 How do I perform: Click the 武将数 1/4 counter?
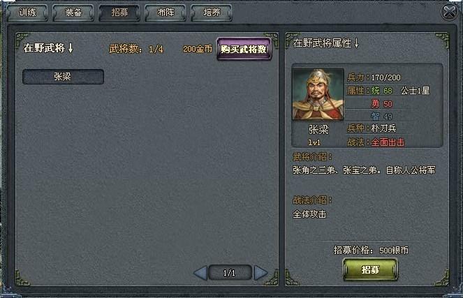coord(136,49)
